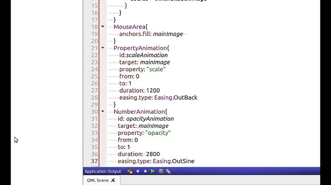
Task: Place cursor at 'to: 1' on line 26
Action: (125, 83)
